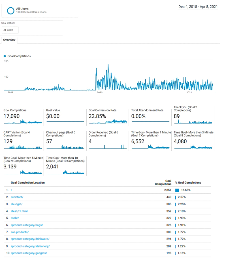Select Time Goal More then 5 Minute tile
This screenshot has height=267, width=226.
point(23,165)
